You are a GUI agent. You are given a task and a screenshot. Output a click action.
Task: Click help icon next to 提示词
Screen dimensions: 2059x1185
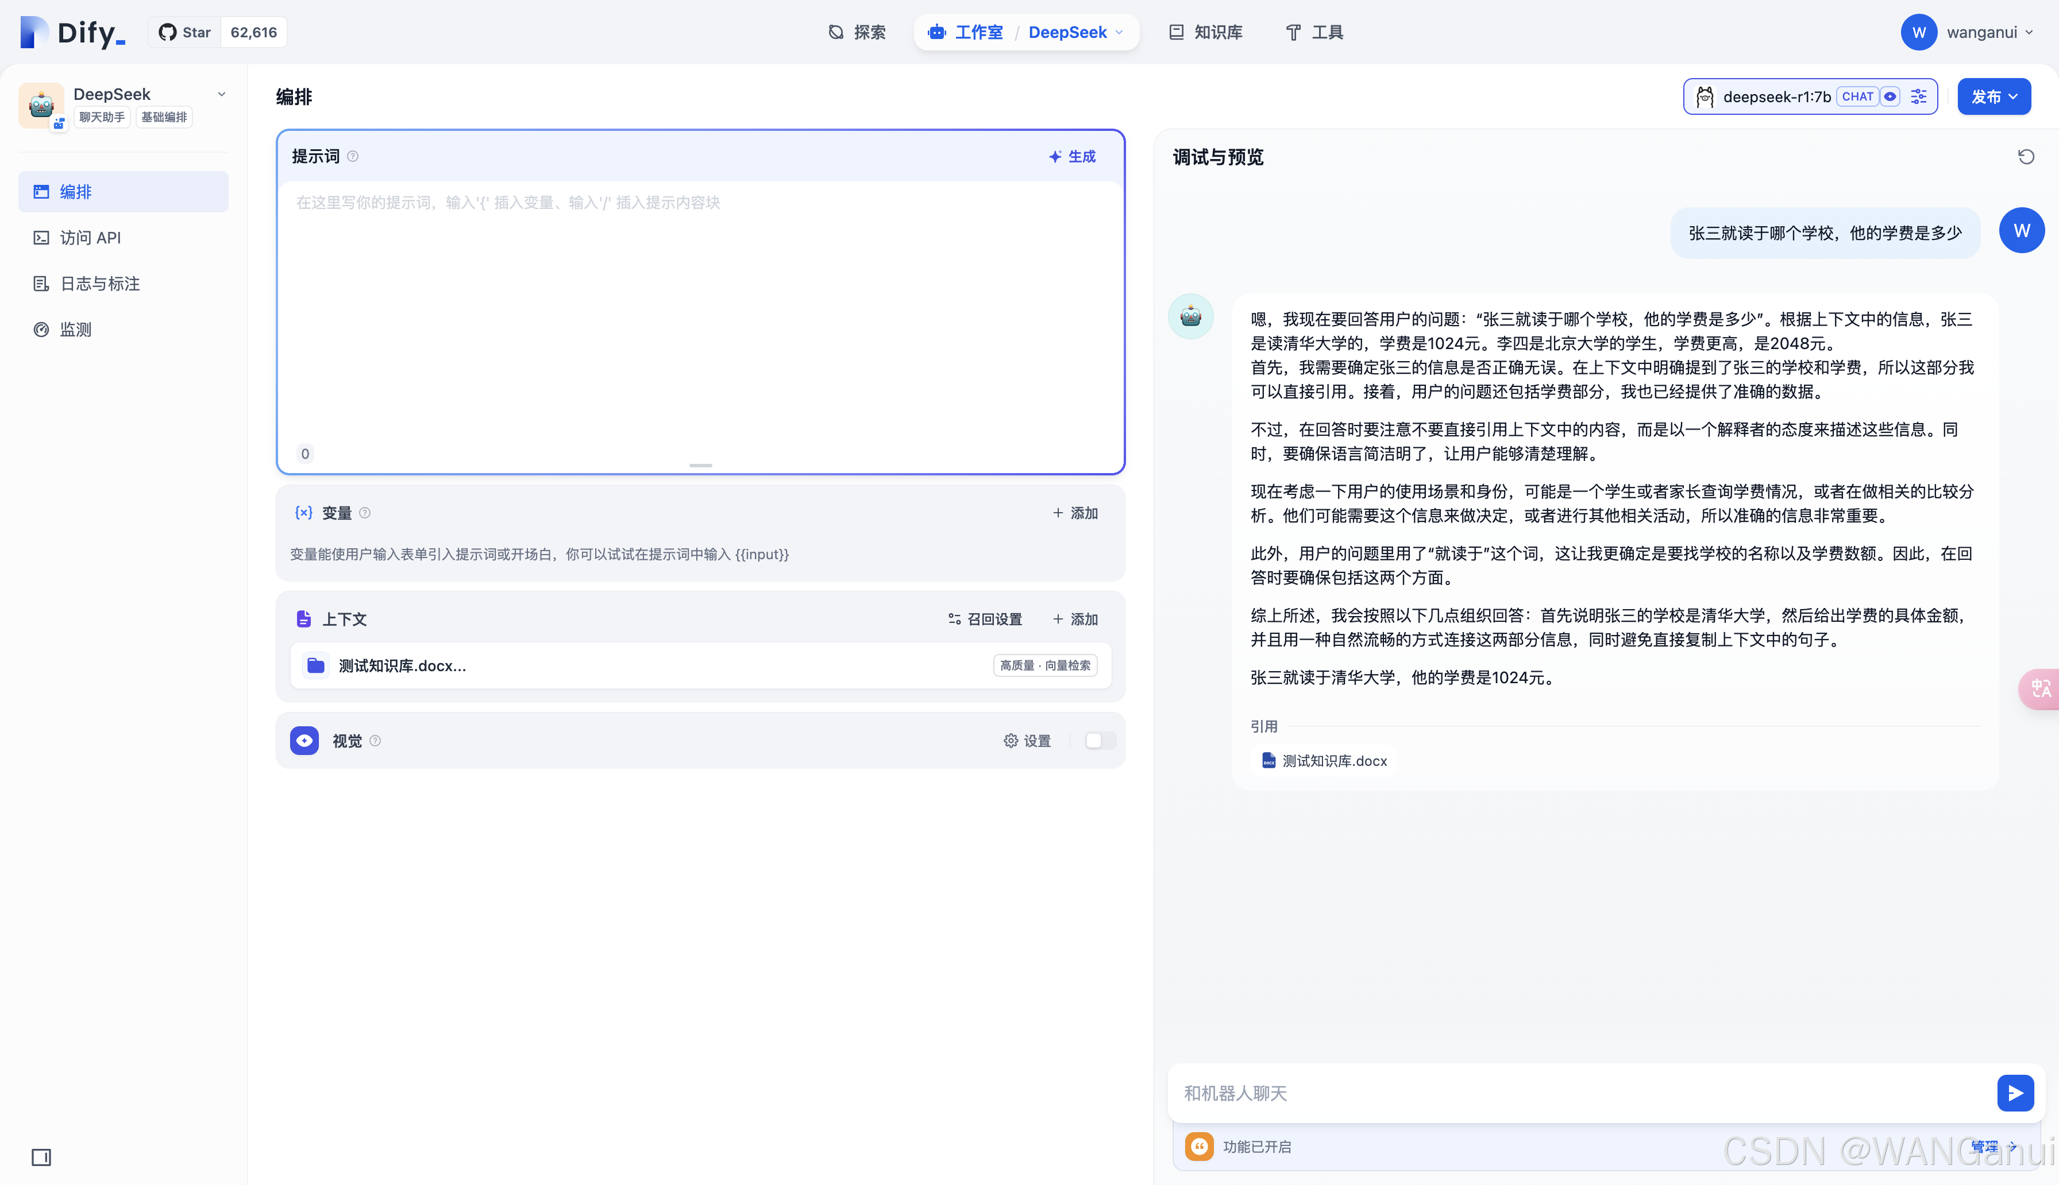(x=353, y=156)
